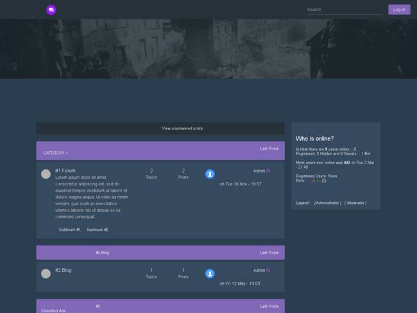Viewport: 417px width, 313px height.
Task: Click into the Search field
Action: [x=343, y=10]
